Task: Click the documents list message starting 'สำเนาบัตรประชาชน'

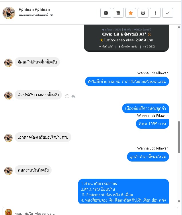Action: click(124, 191)
